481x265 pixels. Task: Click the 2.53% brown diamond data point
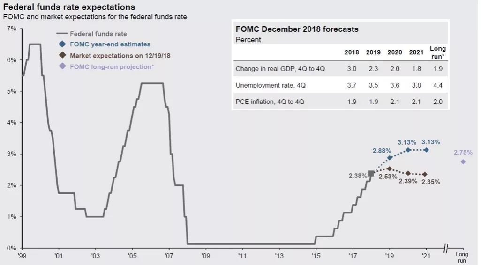pyautogui.click(x=389, y=169)
